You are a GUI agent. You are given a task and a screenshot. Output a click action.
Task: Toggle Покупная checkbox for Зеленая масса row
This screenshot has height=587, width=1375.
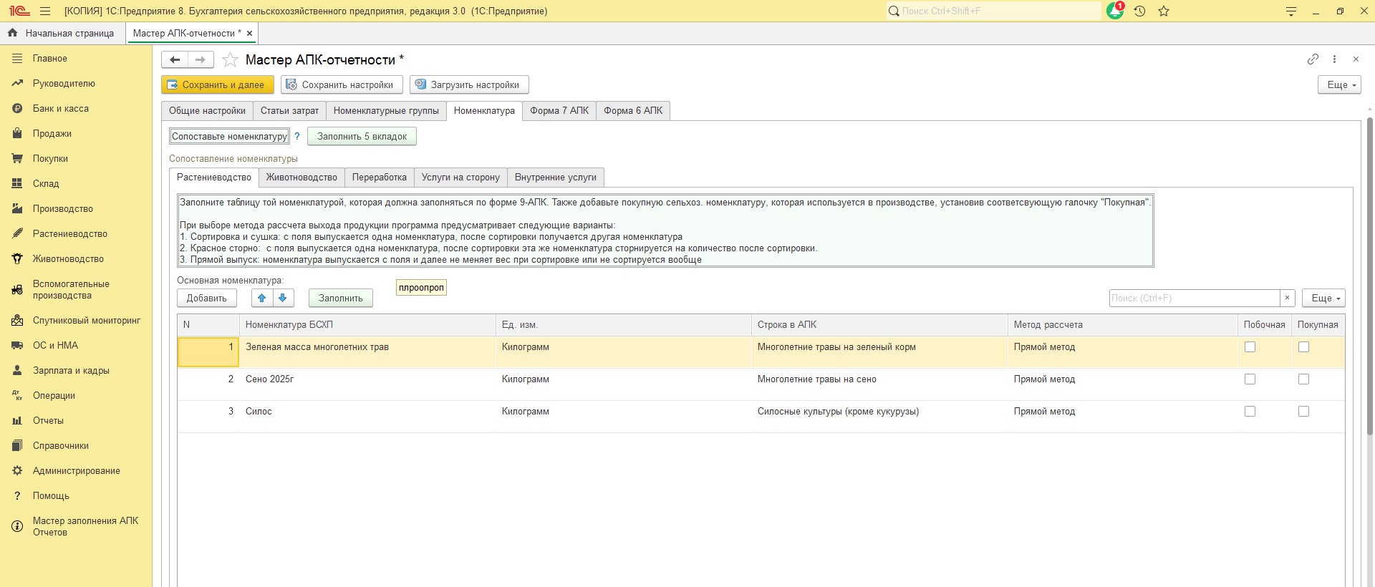coord(1303,347)
